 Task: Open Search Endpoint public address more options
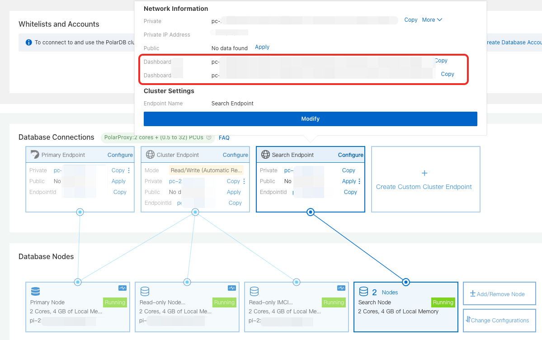(x=359, y=181)
